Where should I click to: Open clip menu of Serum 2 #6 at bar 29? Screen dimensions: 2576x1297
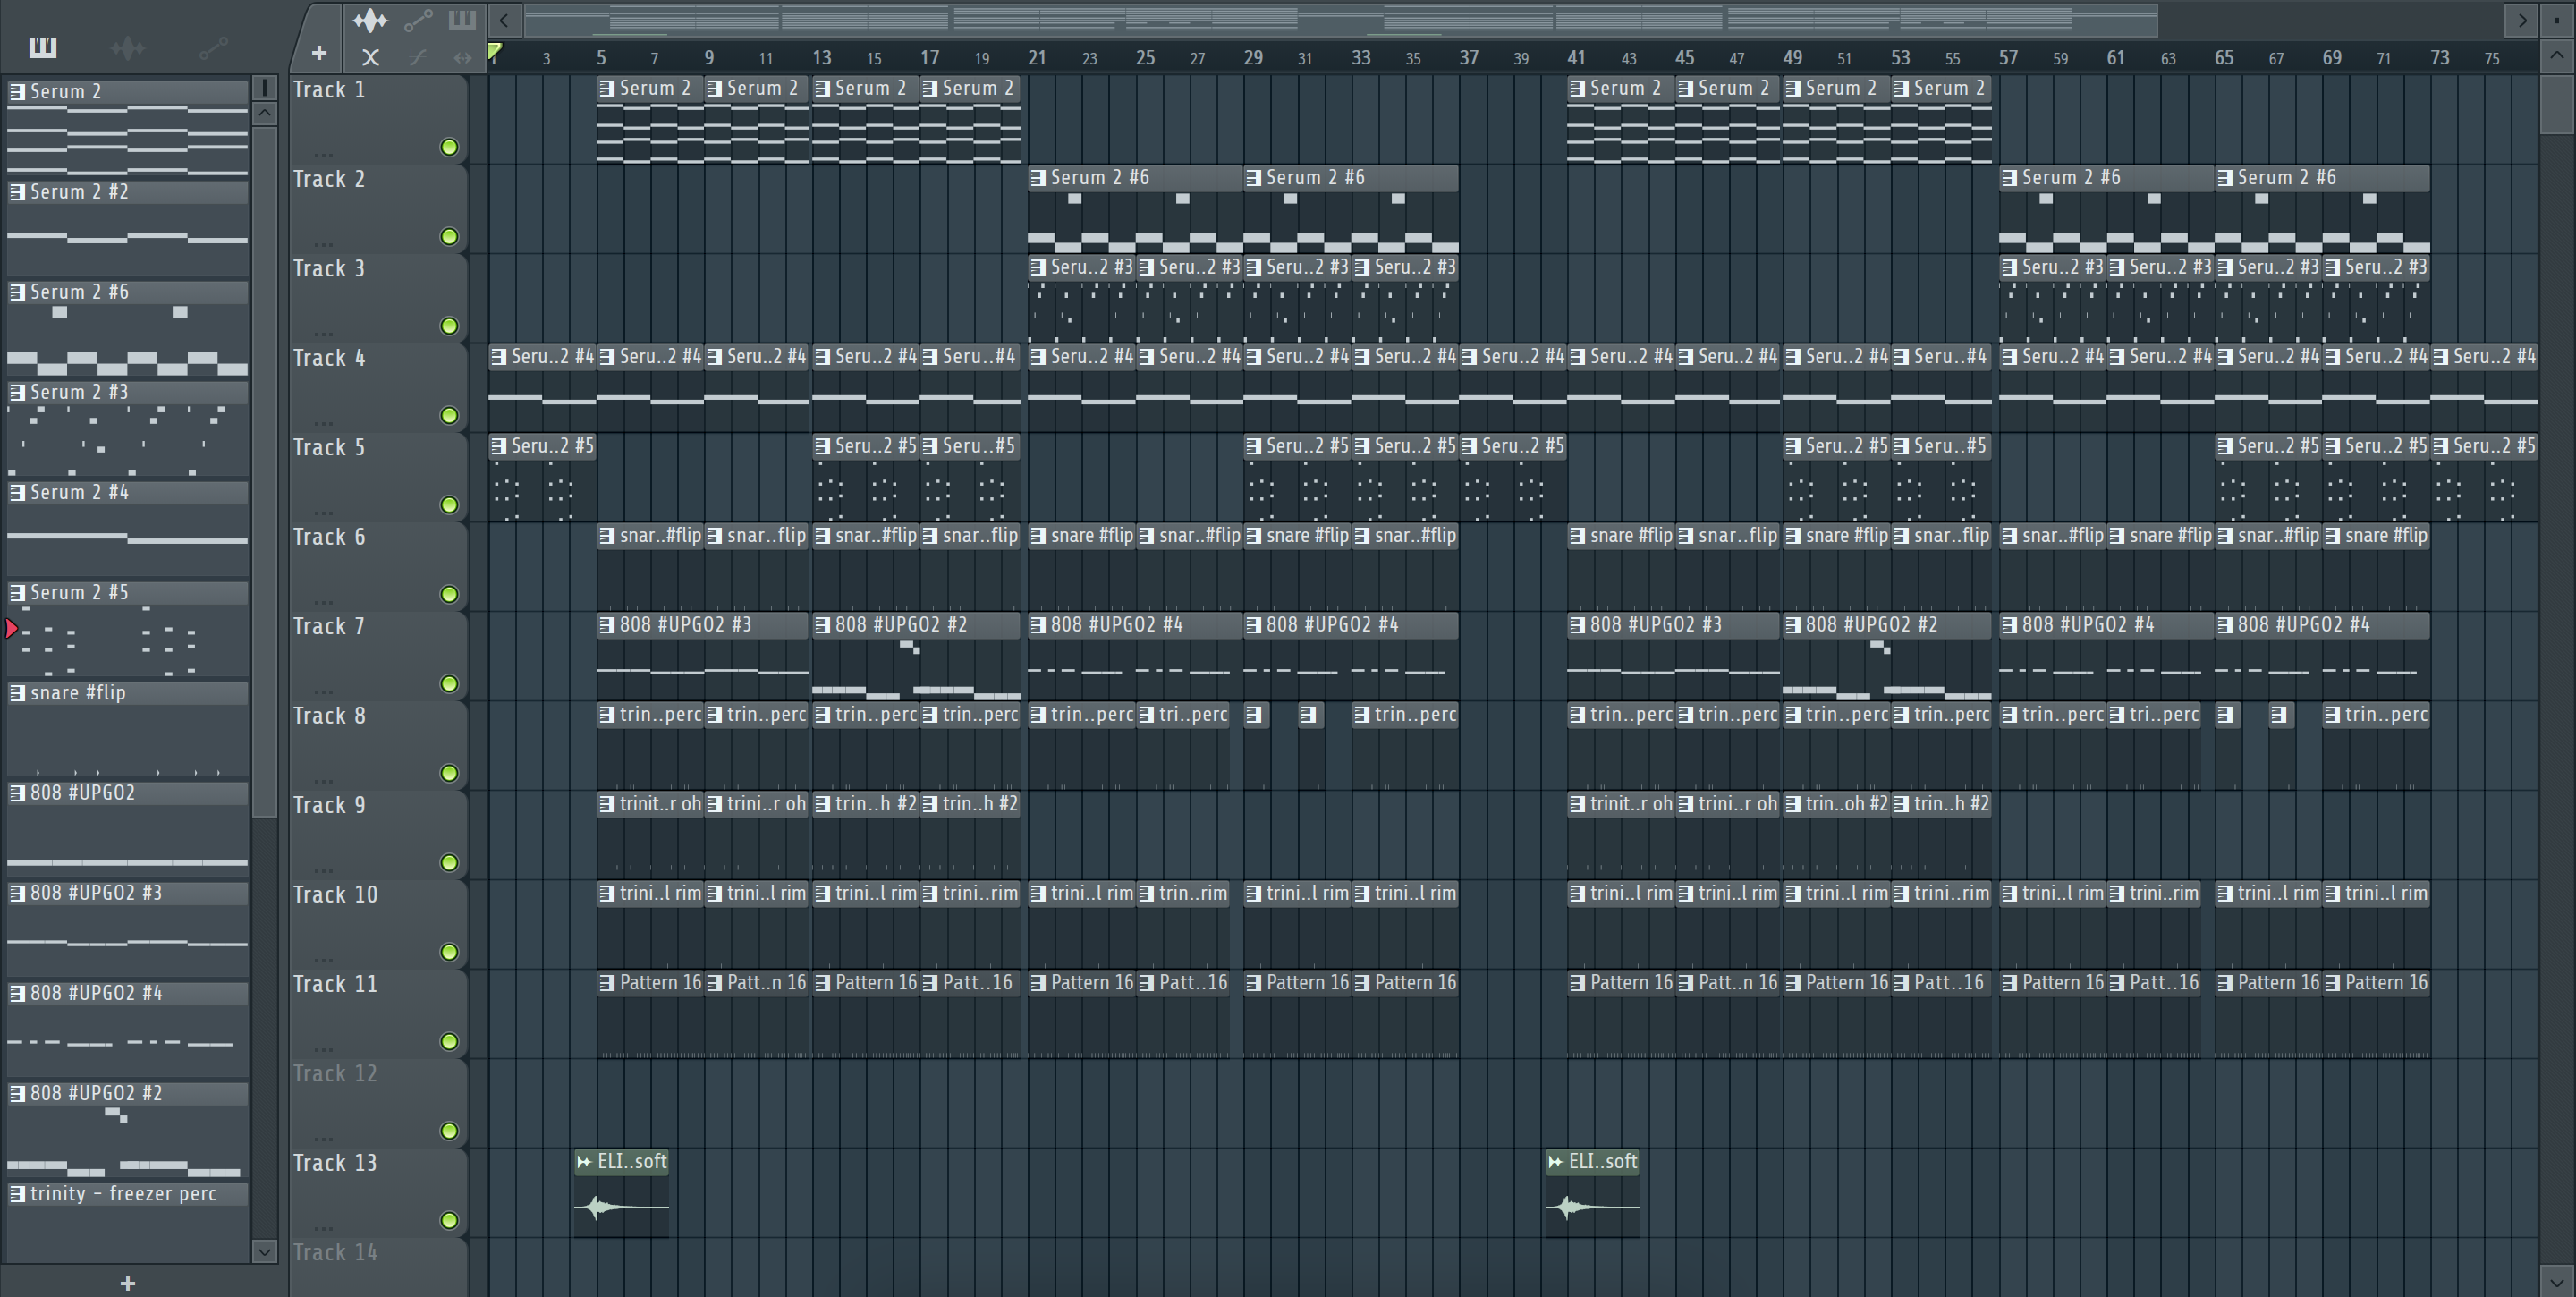click(1254, 178)
